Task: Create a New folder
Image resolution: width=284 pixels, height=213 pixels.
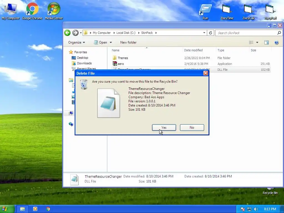Action: click(x=128, y=42)
